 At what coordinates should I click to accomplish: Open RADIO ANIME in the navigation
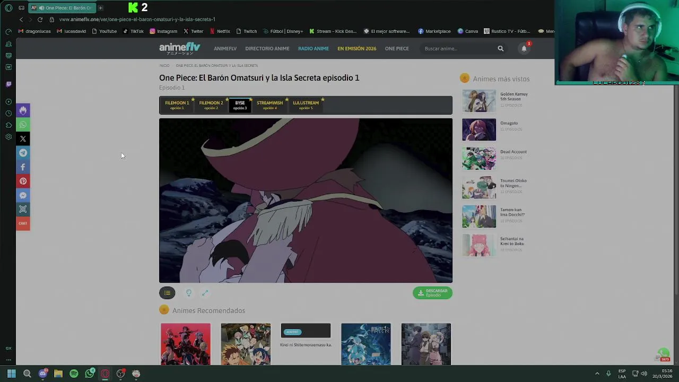coord(314,48)
